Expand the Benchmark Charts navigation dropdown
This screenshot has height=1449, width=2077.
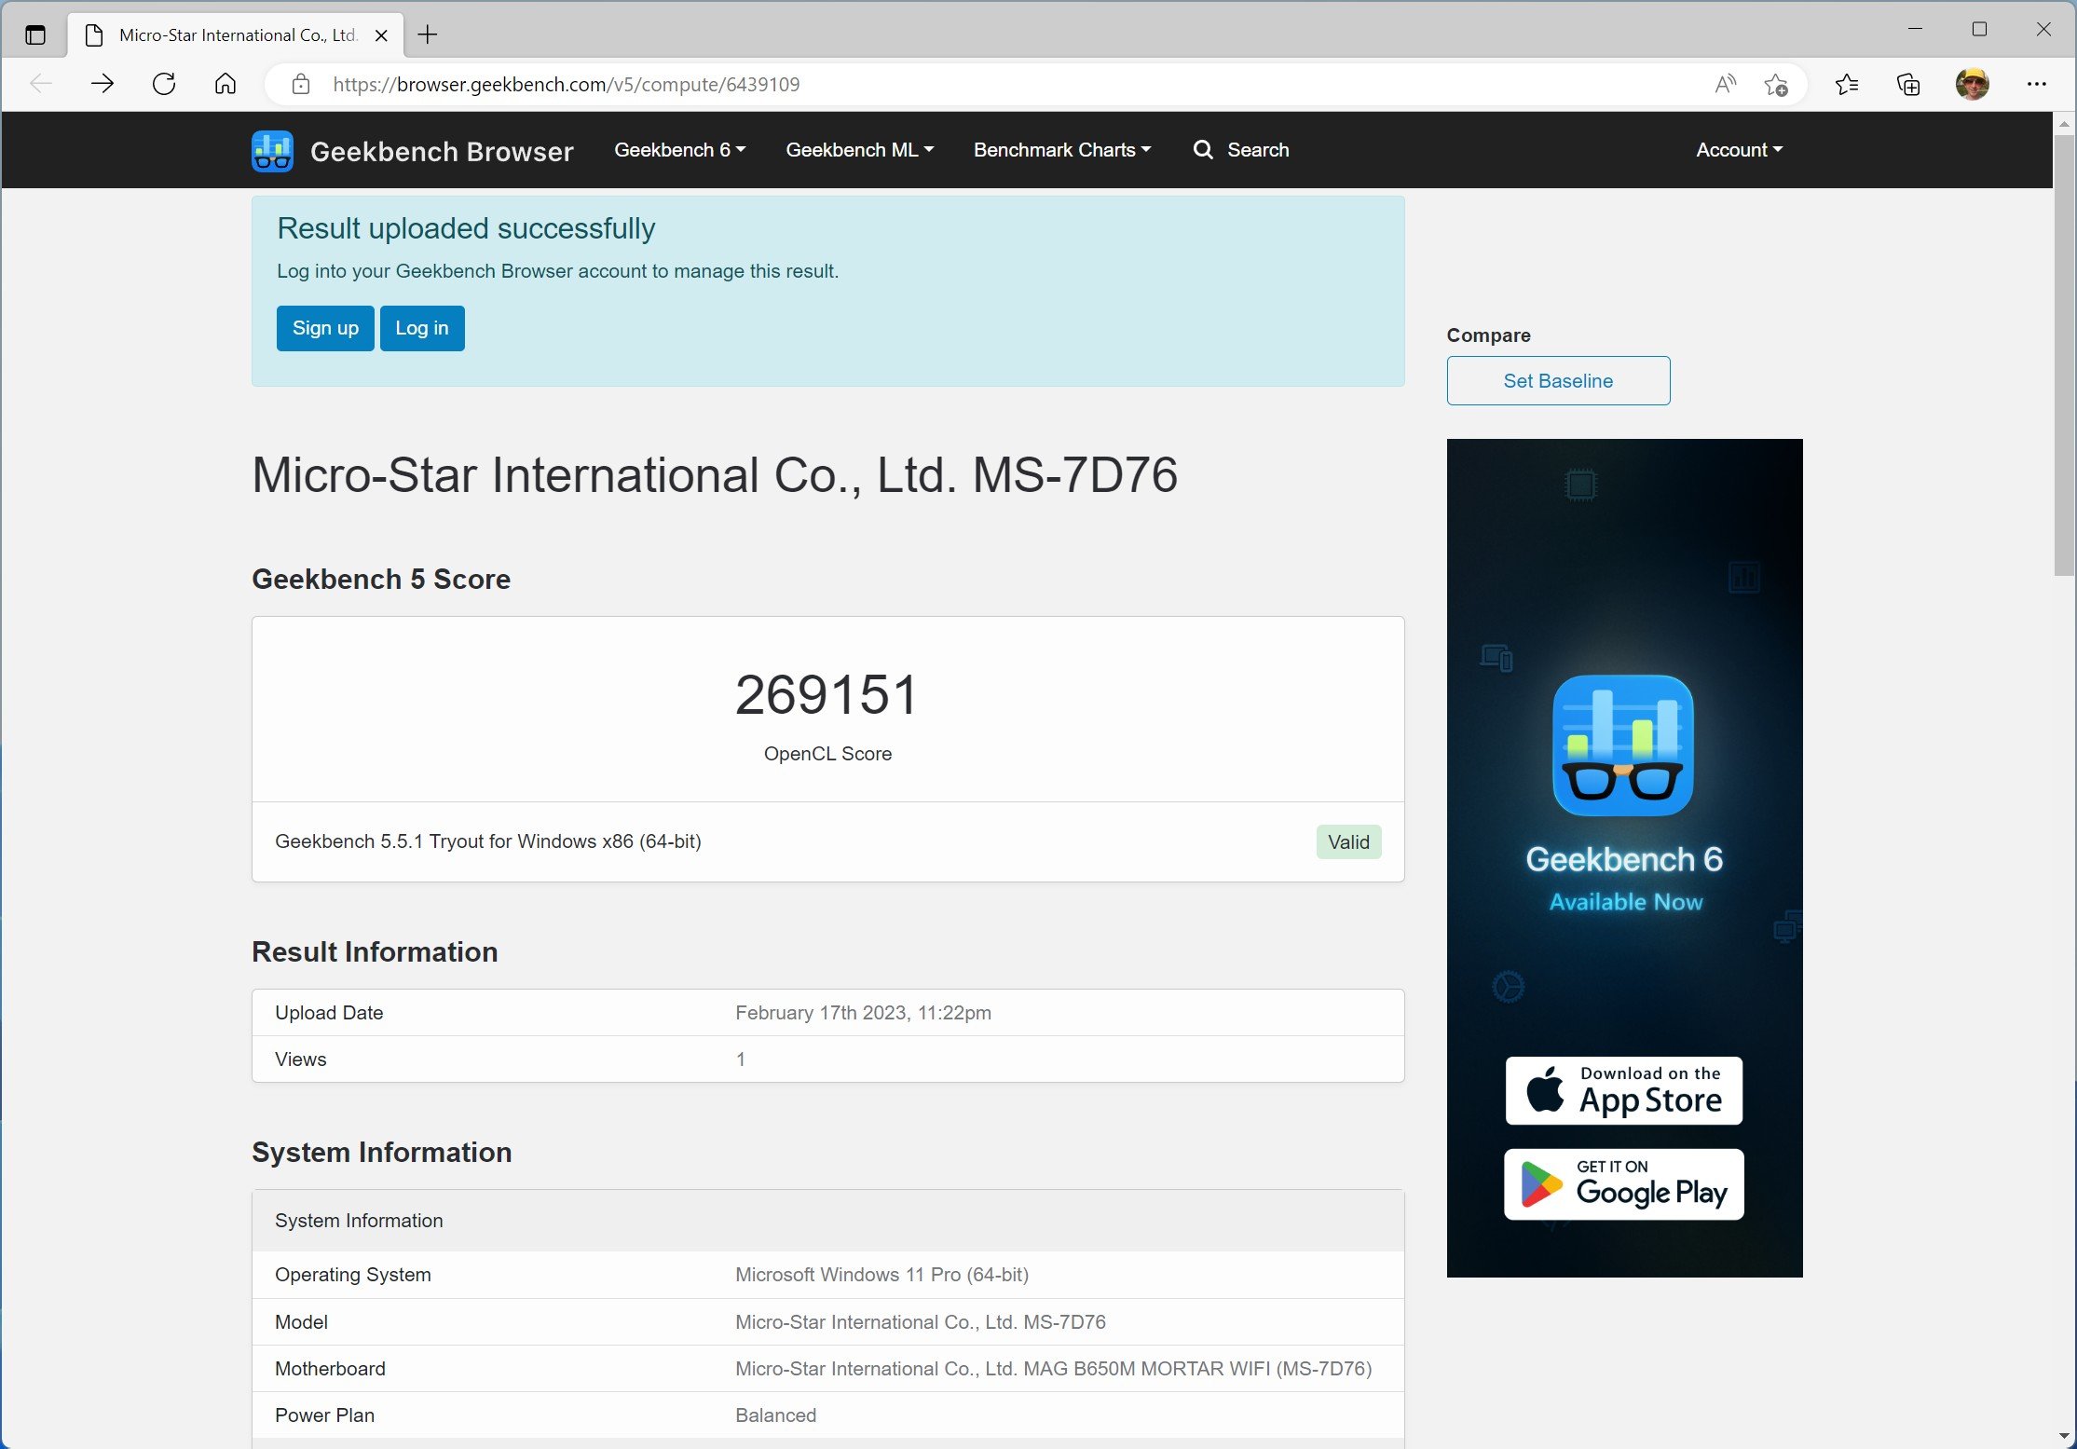[1062, 148]
